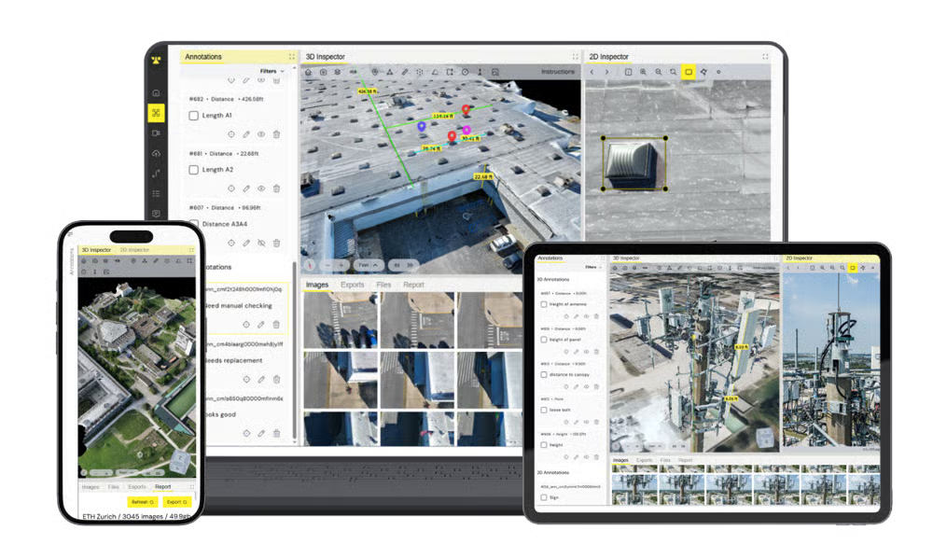This screenshot has width=933, height=558.
Task: Click compass icon in laptop 3D view
Action: tap(310, 265)
